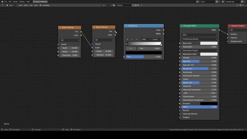Image resolution: width=247 pixels, height=139 pixels.
Task: Collapse the second Noise Texture node
Action: [94, 27]
